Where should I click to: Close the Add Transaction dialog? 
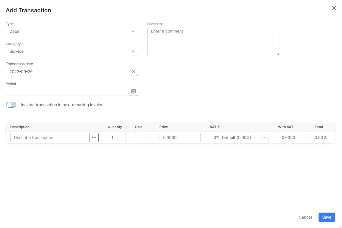point(334,8)
